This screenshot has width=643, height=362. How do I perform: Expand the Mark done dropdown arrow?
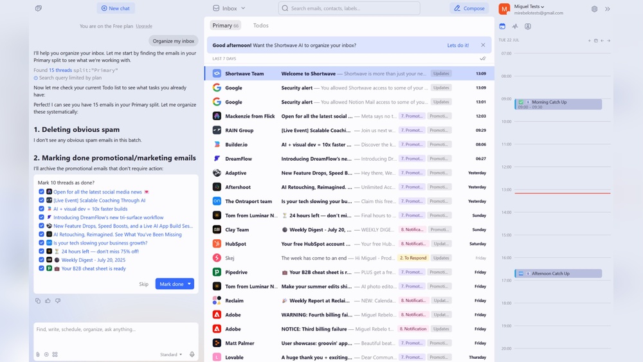[190, 284]
